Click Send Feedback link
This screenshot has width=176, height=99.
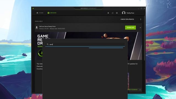coord(133,90)
